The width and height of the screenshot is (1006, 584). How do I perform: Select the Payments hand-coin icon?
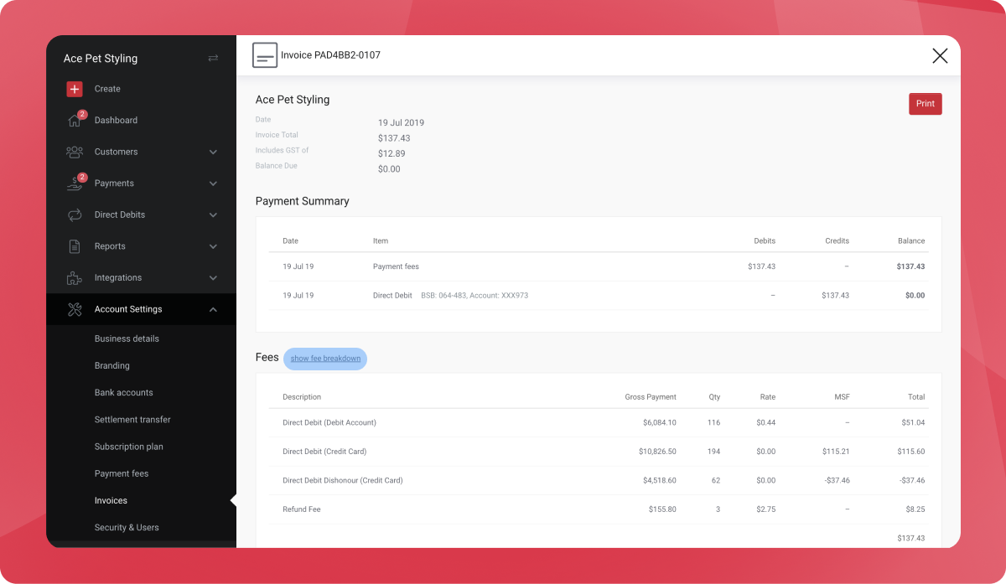click(75, 183)
